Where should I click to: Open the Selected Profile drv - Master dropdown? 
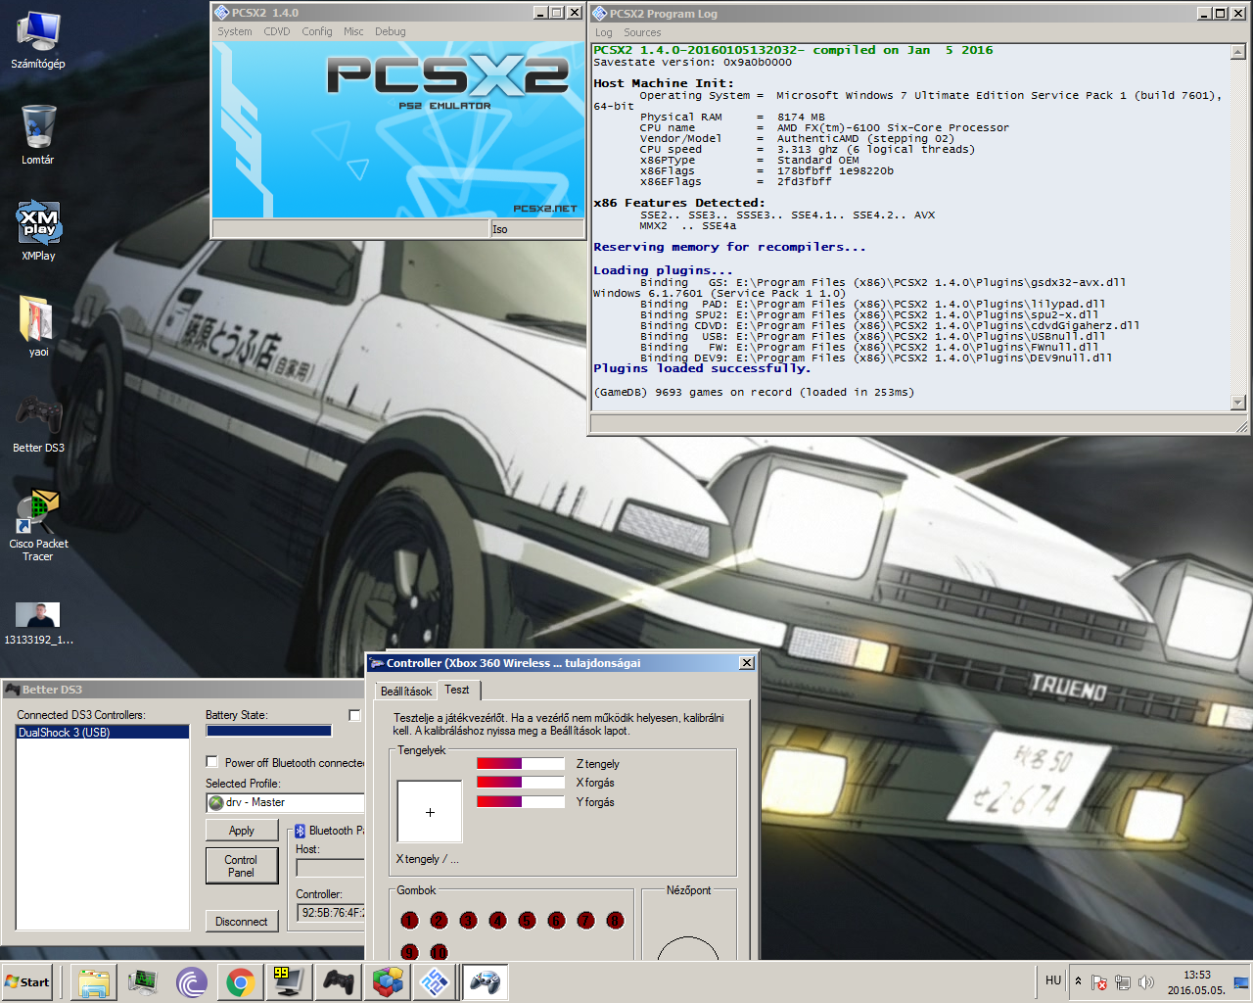click(285, 802)
